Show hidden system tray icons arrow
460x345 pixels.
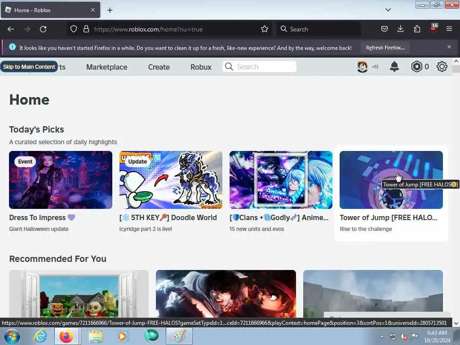point(382,336)
